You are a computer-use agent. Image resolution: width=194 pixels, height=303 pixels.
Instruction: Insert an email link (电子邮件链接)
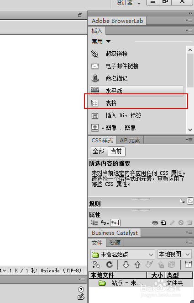95,66
